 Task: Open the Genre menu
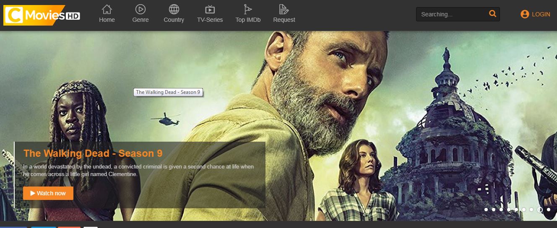click(x=140, y=13)
